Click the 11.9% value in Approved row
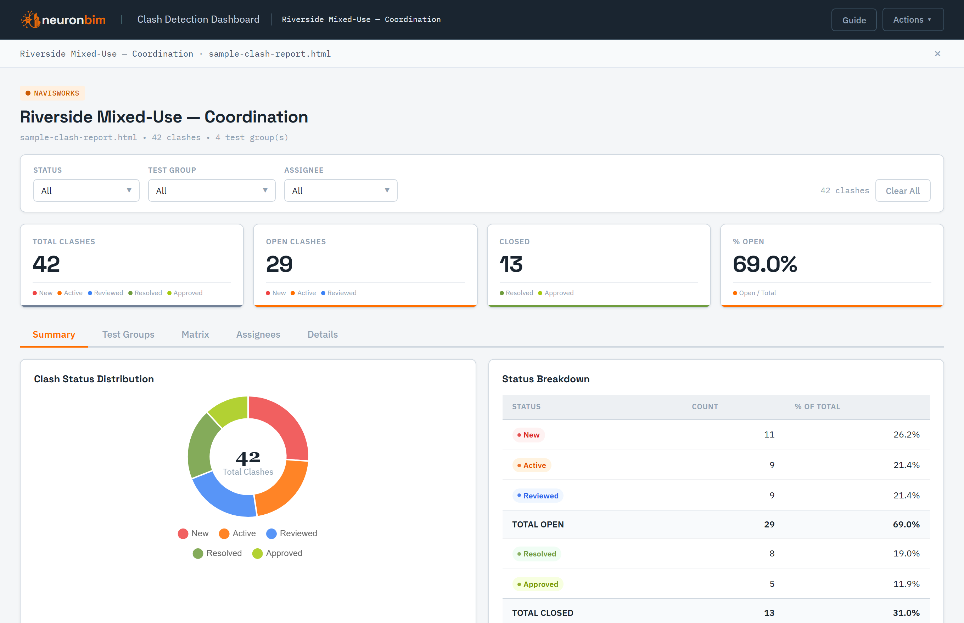Image resolution: width=964 pixels, height=623 pixels. point(906,584)
